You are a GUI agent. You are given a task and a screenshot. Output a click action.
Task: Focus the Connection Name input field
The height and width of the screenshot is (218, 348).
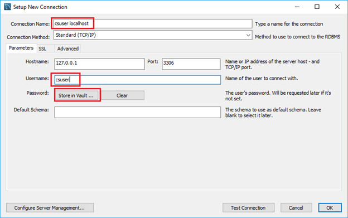coord(153,23)
